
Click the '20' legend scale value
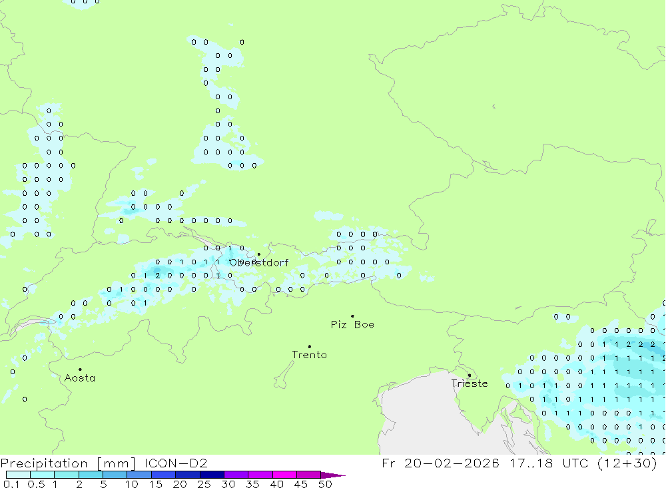(180, 484)
